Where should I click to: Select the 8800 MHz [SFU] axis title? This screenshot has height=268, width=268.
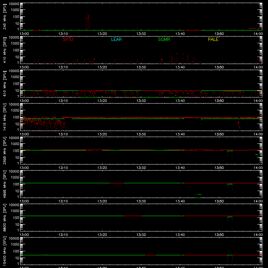point(4,217)
